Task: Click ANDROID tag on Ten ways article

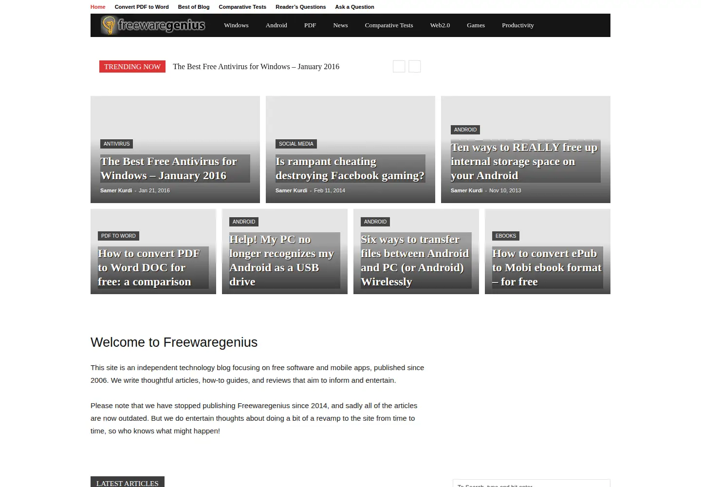Action: (x=465, y=130)
